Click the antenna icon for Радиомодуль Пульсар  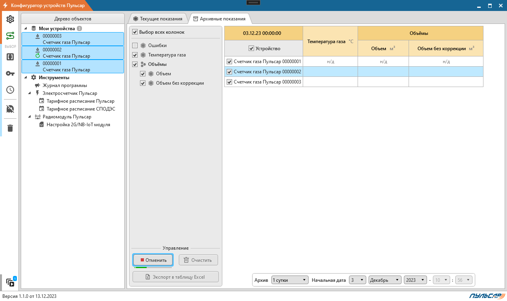(x=38, y=117)
